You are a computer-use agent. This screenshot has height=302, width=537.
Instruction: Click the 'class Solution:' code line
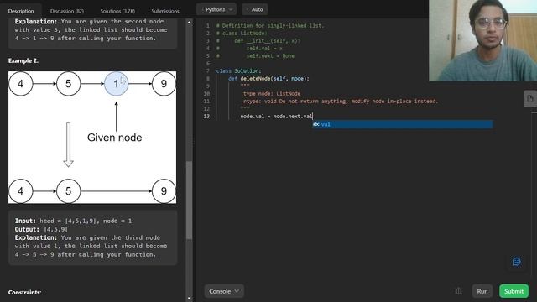[238, 70]
